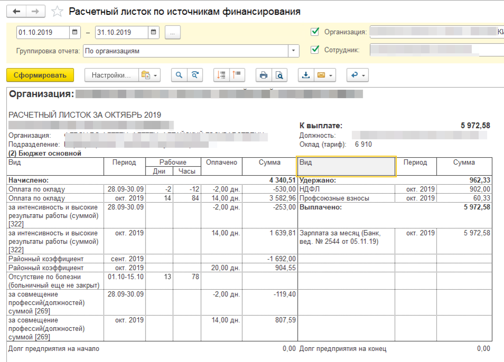Select Удержано total 962,33
The image size is (504, 362).
point(480,180)
